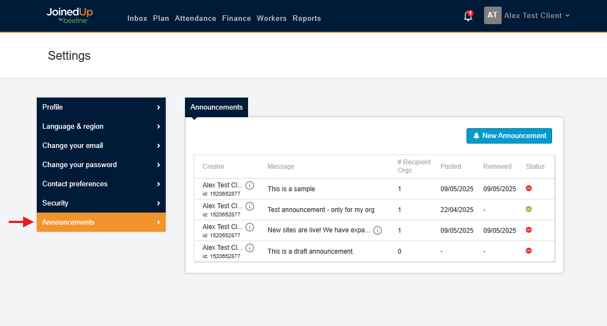Click the AT user avatar
607x326 pixels.
pos(492,15)
